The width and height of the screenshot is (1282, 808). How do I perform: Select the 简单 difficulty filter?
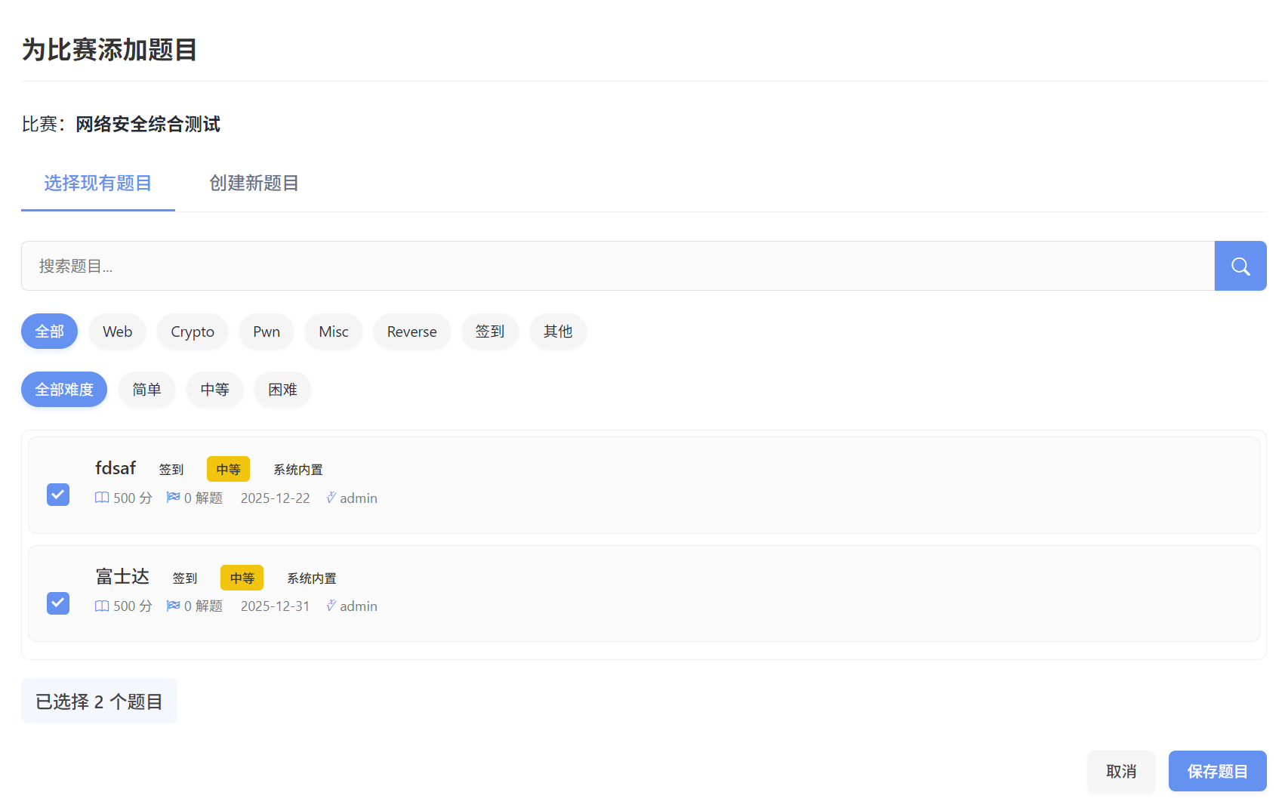click(146, 390)
